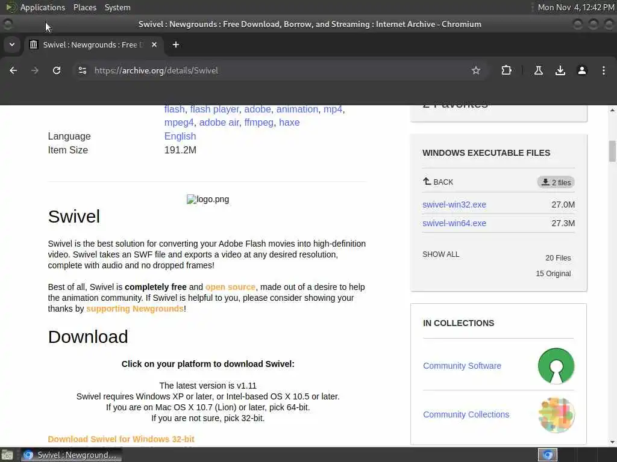Screen dimensions: 617x462
Task: Open the Places menu
Action: [x=85, y=7]
